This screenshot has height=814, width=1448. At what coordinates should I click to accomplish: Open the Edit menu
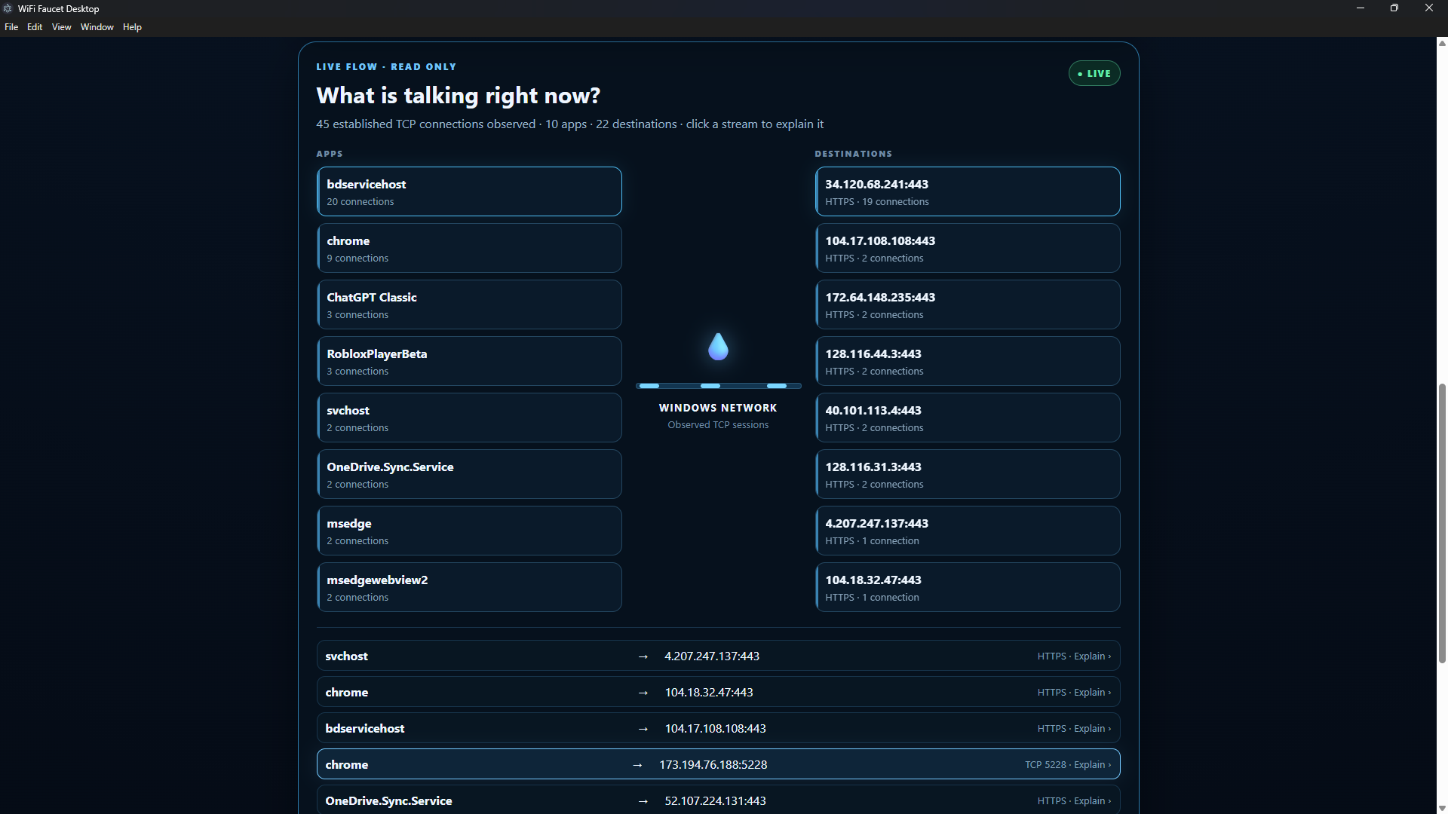click(x=35, y=27)
